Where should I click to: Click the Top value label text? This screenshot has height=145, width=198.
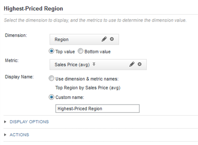coord(65,52)
